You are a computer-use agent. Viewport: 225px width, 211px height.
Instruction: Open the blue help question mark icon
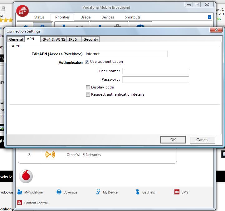point(209,17)
